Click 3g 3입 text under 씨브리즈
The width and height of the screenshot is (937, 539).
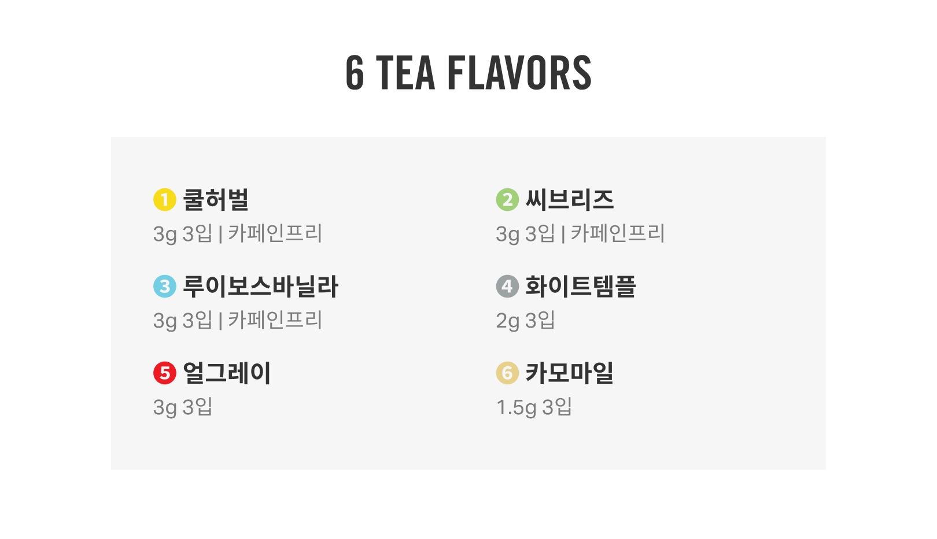coord(525,233)
